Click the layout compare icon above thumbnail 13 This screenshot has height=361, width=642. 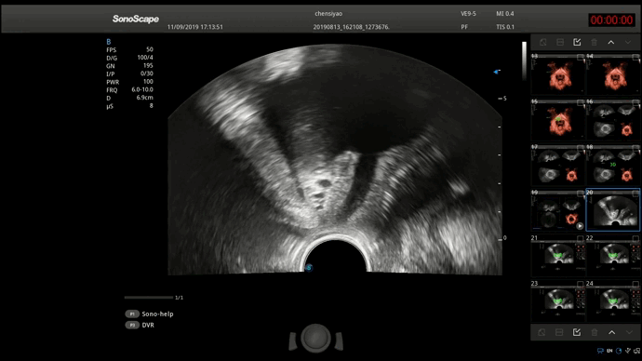560,42
